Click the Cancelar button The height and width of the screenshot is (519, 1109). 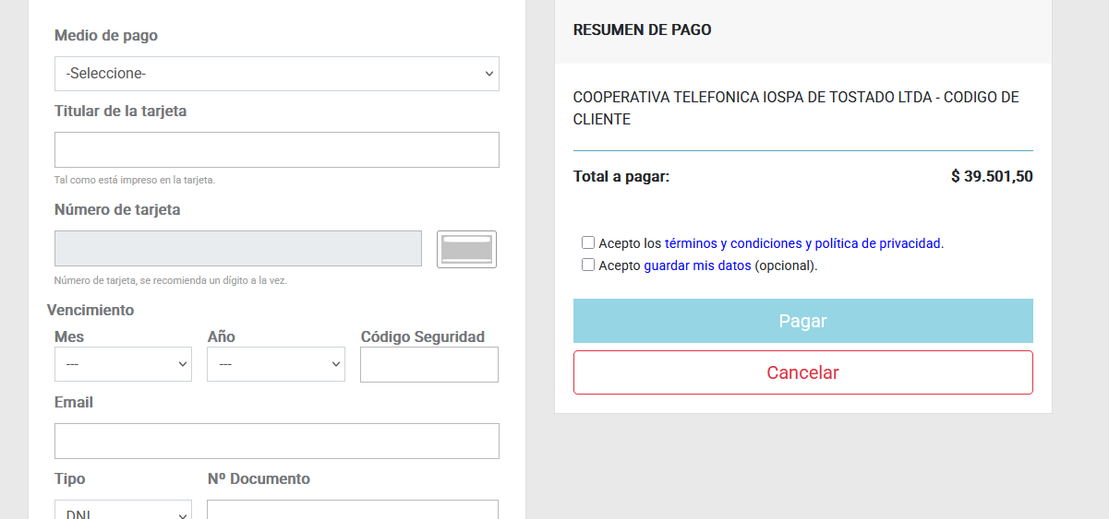click(x=802, y=372)
